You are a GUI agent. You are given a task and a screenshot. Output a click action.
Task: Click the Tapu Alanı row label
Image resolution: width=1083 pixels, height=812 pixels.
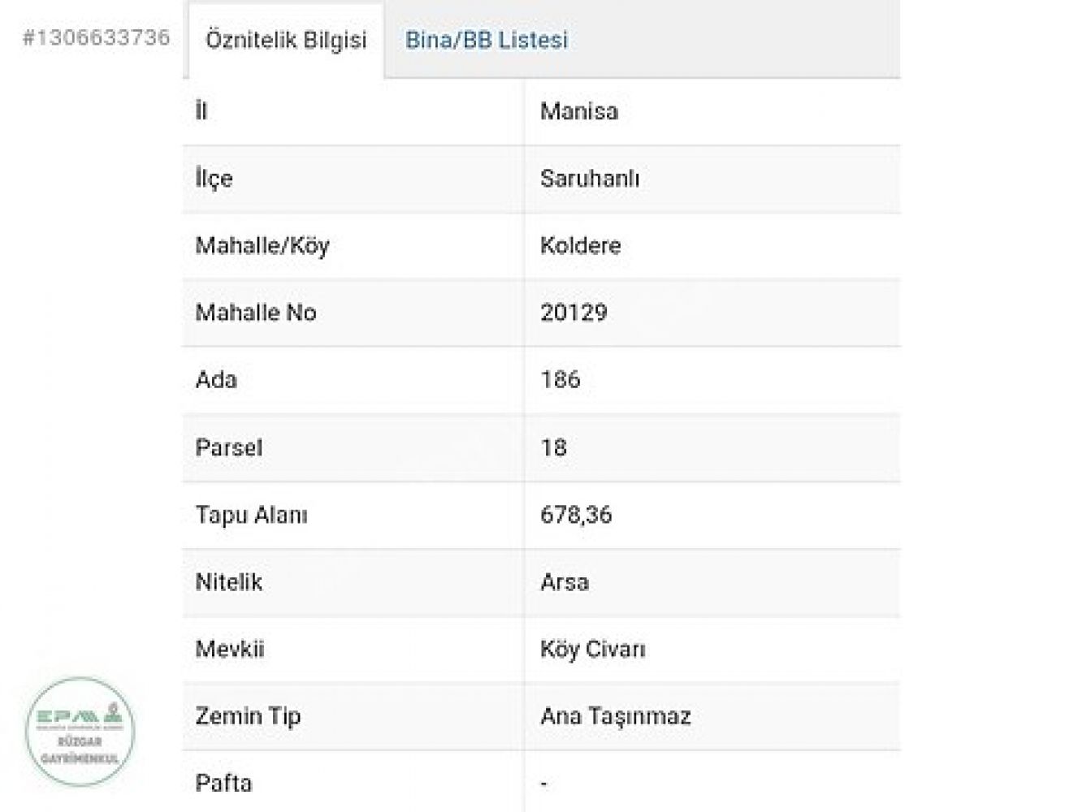251,515
